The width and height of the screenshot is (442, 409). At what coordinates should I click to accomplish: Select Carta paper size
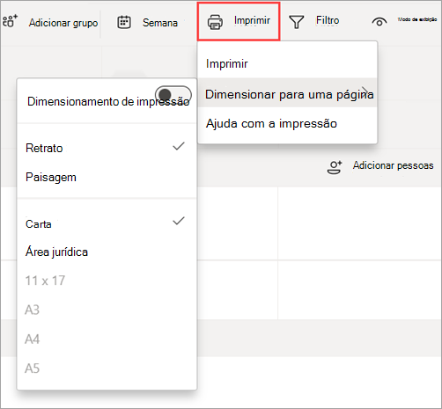click(107, 223)
